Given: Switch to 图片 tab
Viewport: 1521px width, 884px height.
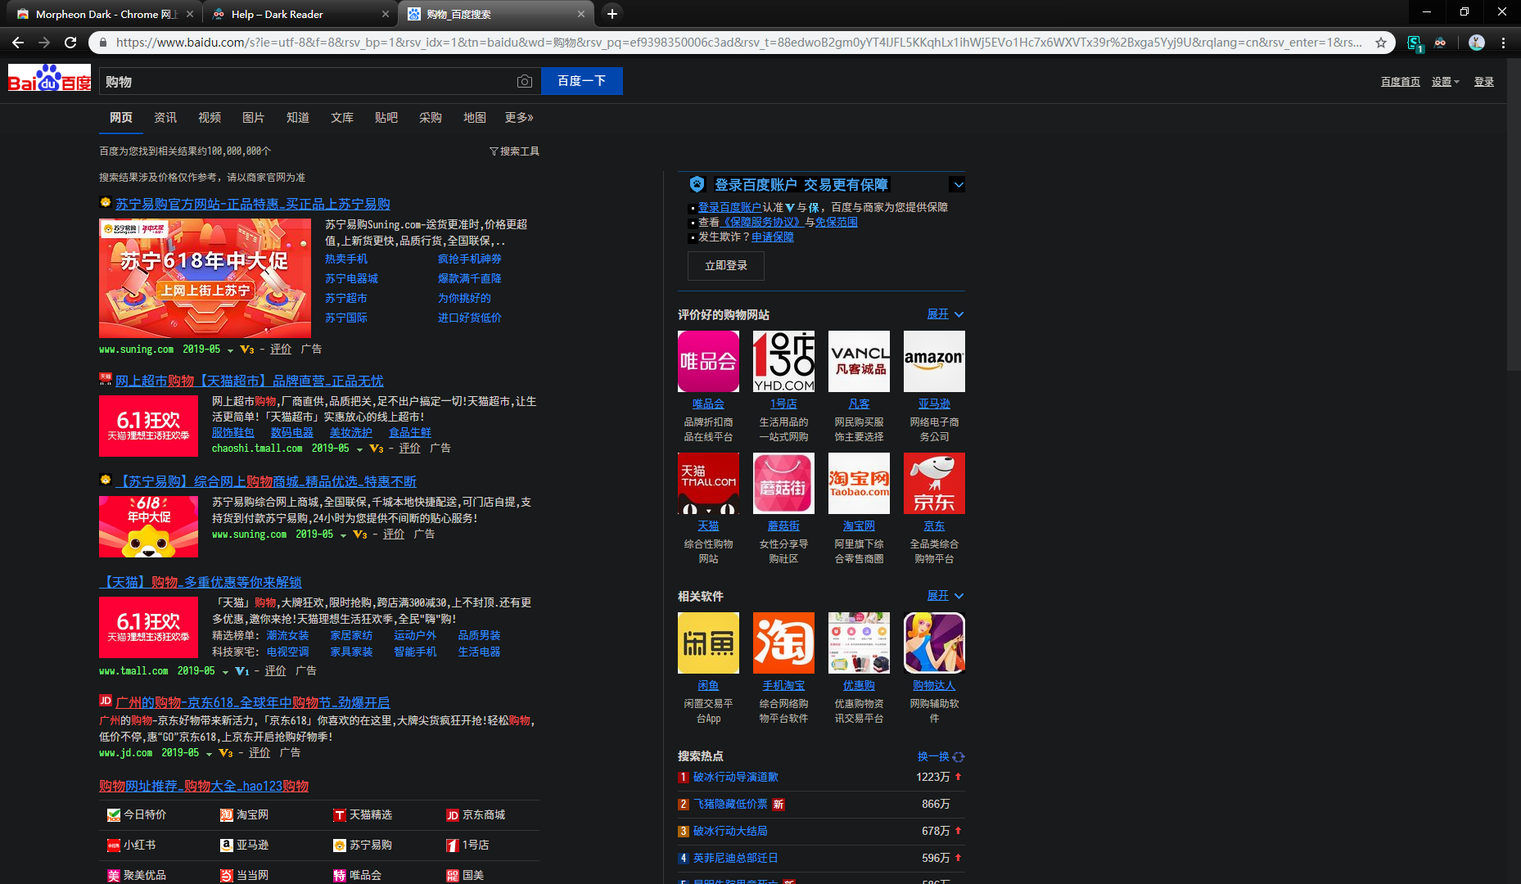Looking at the screenshot, I should (254, 118).
